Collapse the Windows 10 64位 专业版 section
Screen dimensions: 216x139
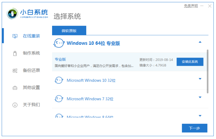tap(200, 42)
